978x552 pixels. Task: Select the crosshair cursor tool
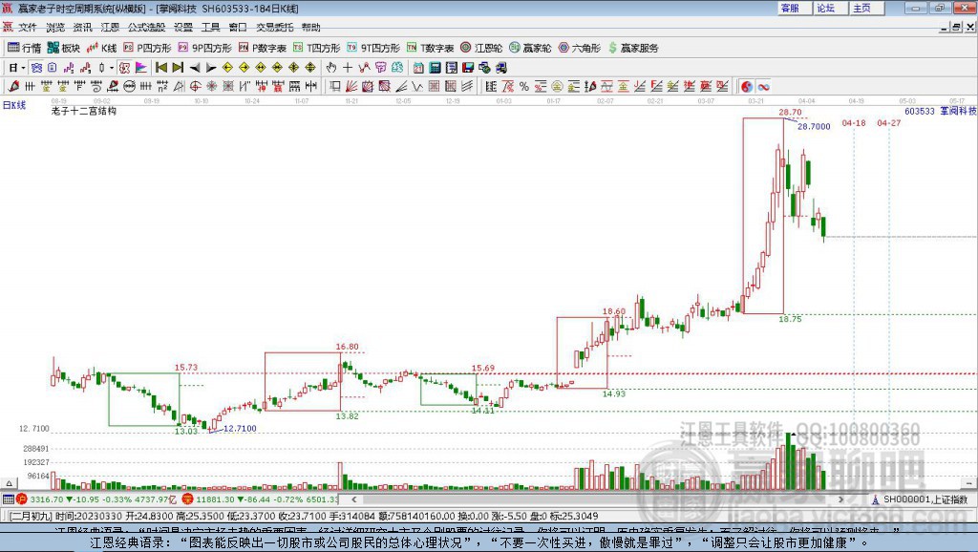tap(348, 68)
